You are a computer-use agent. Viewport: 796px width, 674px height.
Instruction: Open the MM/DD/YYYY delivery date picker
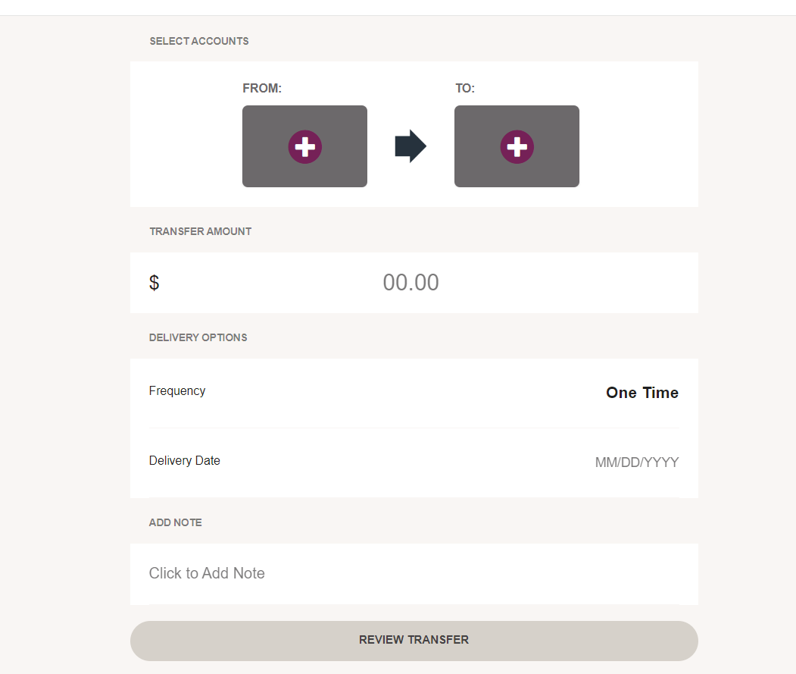(x=637, y=462)
